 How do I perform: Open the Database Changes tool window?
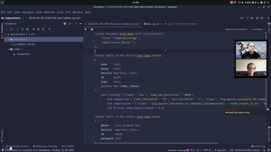[45, 146]
